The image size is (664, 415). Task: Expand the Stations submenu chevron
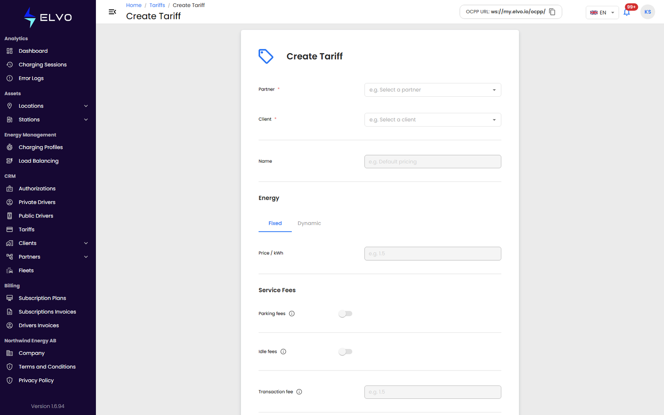click(86, 120)
